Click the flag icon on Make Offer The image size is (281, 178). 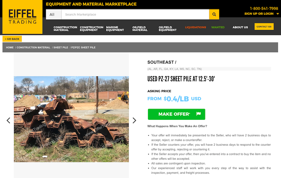coord(198,114)
